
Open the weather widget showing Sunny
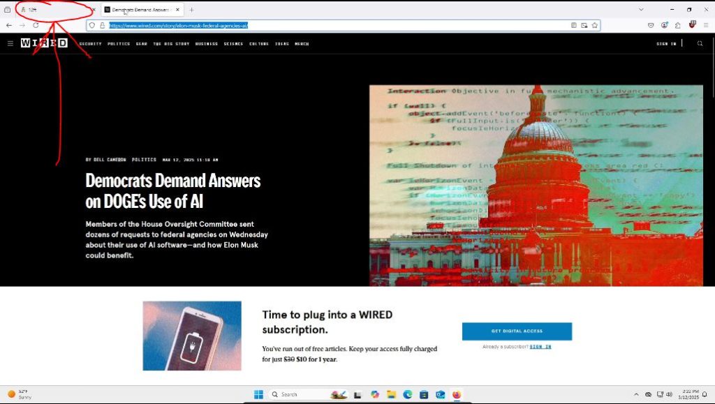(20, 394)
